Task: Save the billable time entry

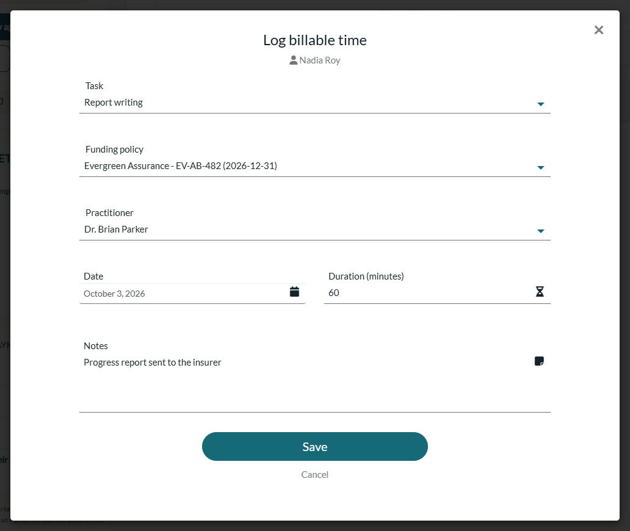Action: [314, 447]
